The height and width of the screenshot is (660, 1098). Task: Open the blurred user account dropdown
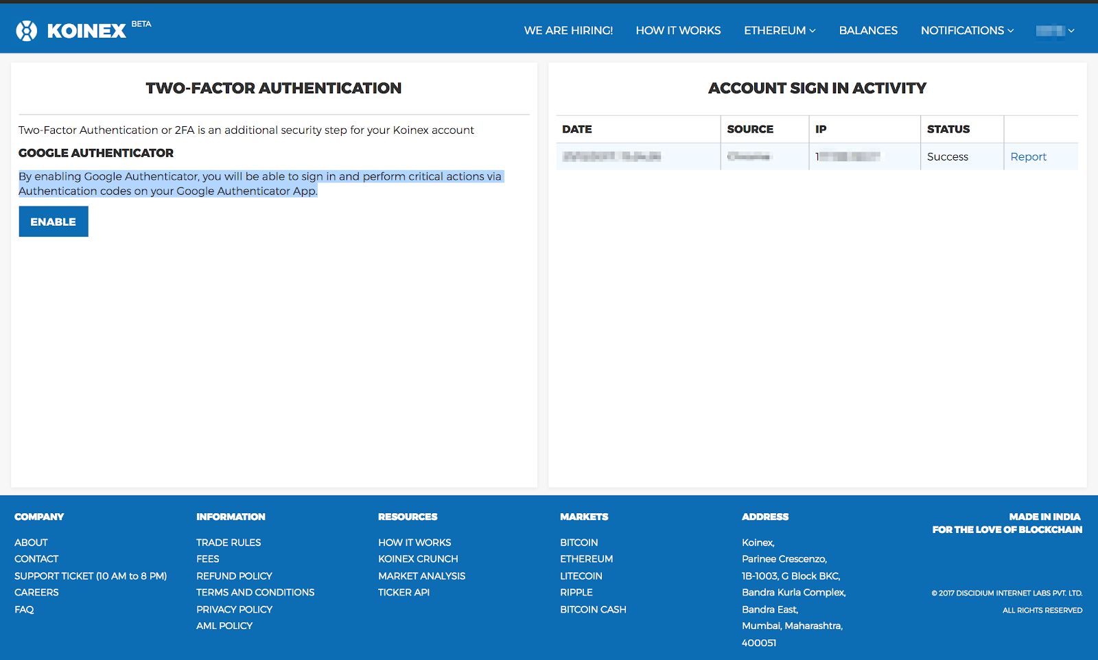(1055, 31)
